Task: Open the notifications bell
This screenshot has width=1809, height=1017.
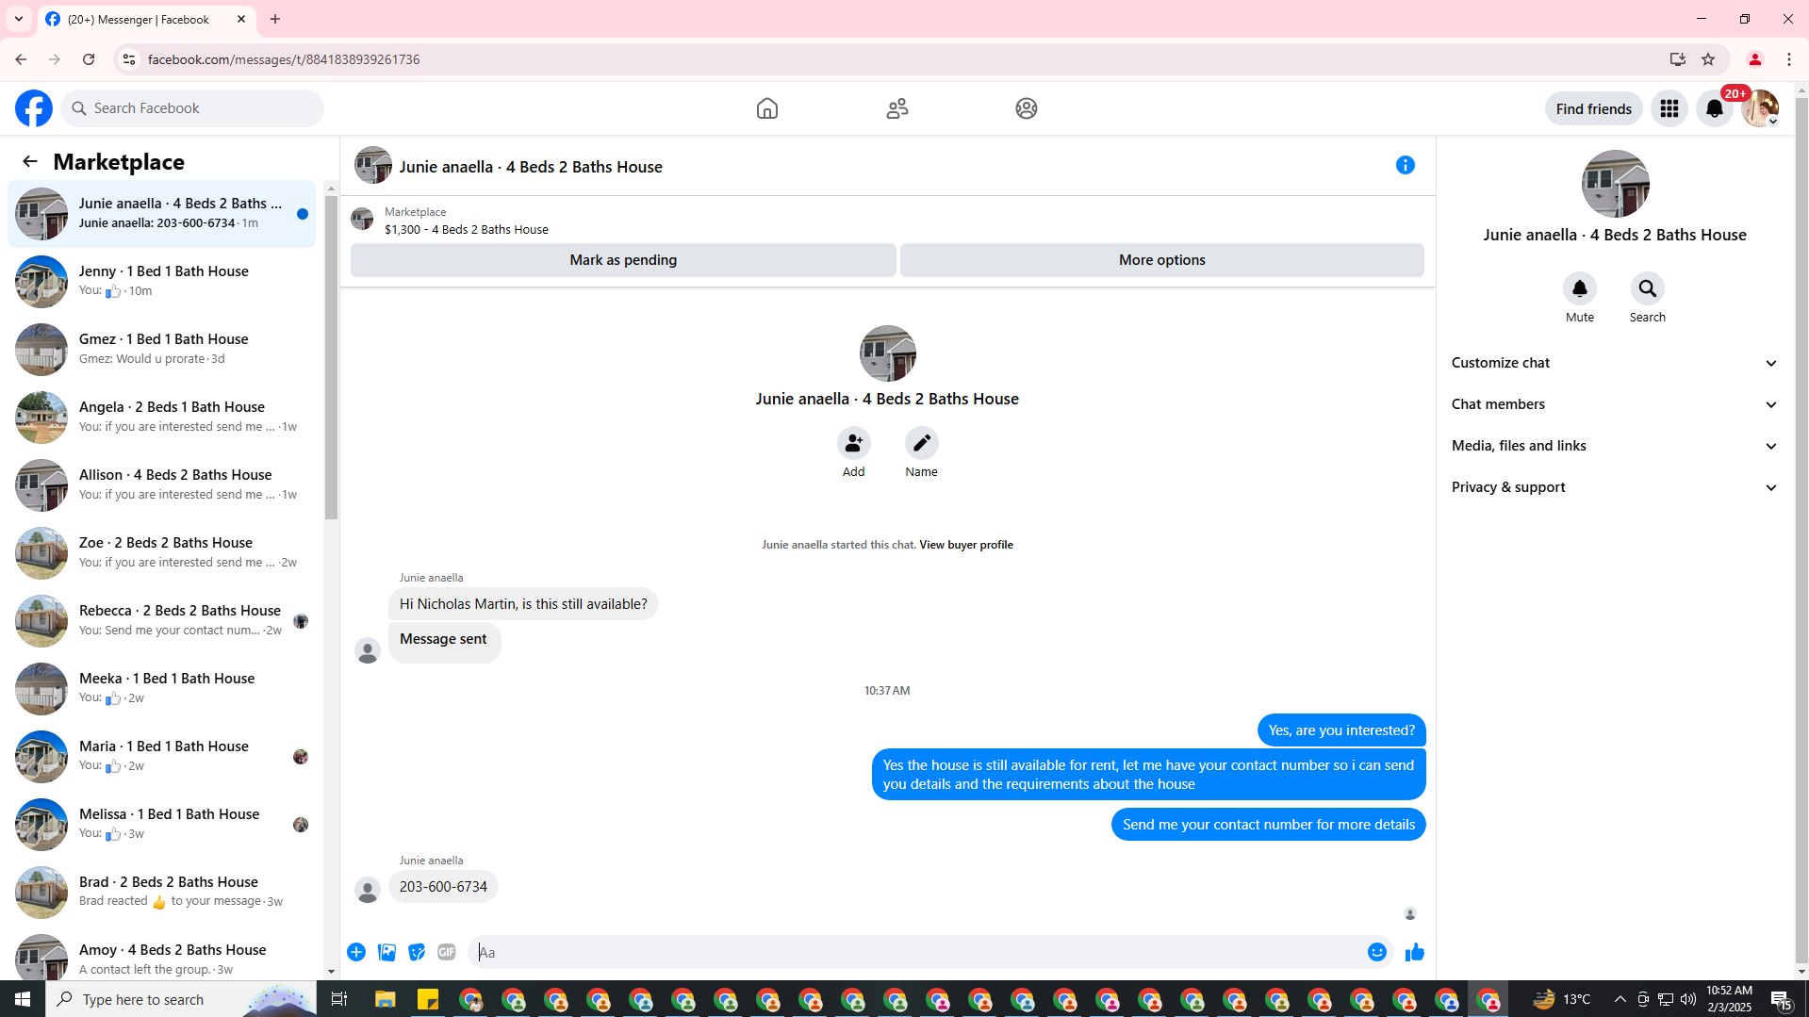Action: click(x=1715, y=108)
